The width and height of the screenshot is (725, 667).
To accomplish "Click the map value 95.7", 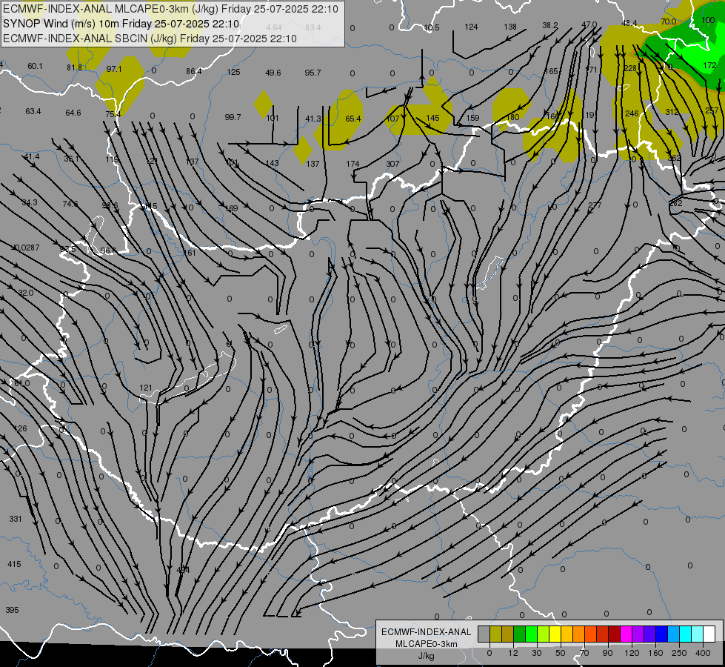I will 313,73.
